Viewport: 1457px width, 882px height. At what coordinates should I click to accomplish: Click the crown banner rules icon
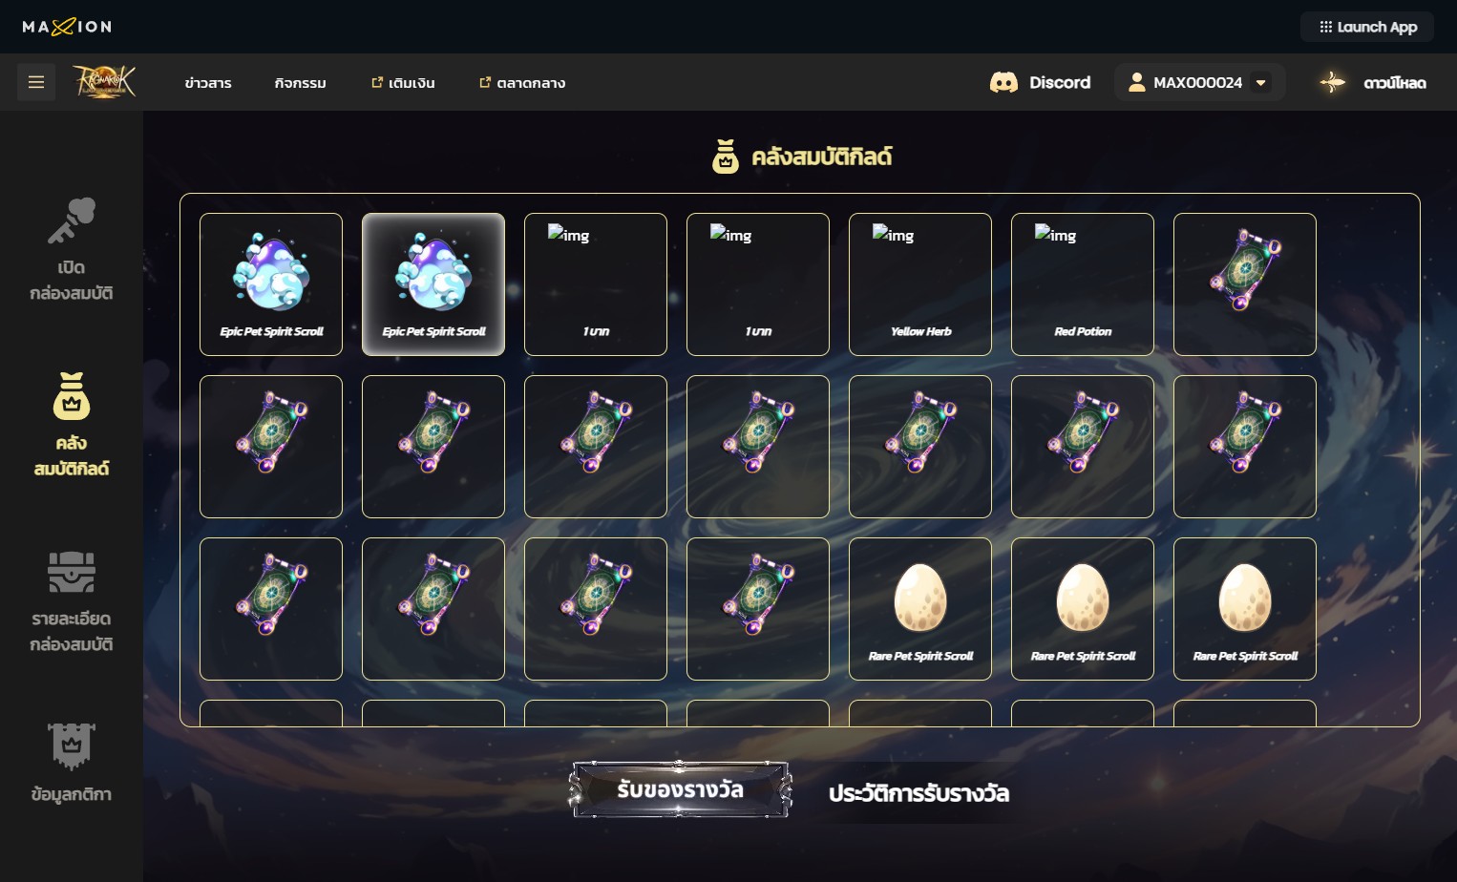72,746
